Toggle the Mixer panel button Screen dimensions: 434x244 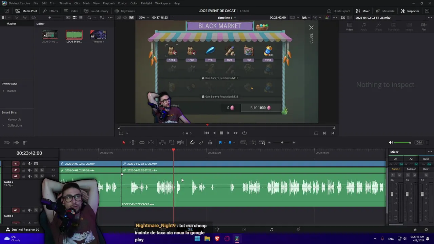(362, 11)
